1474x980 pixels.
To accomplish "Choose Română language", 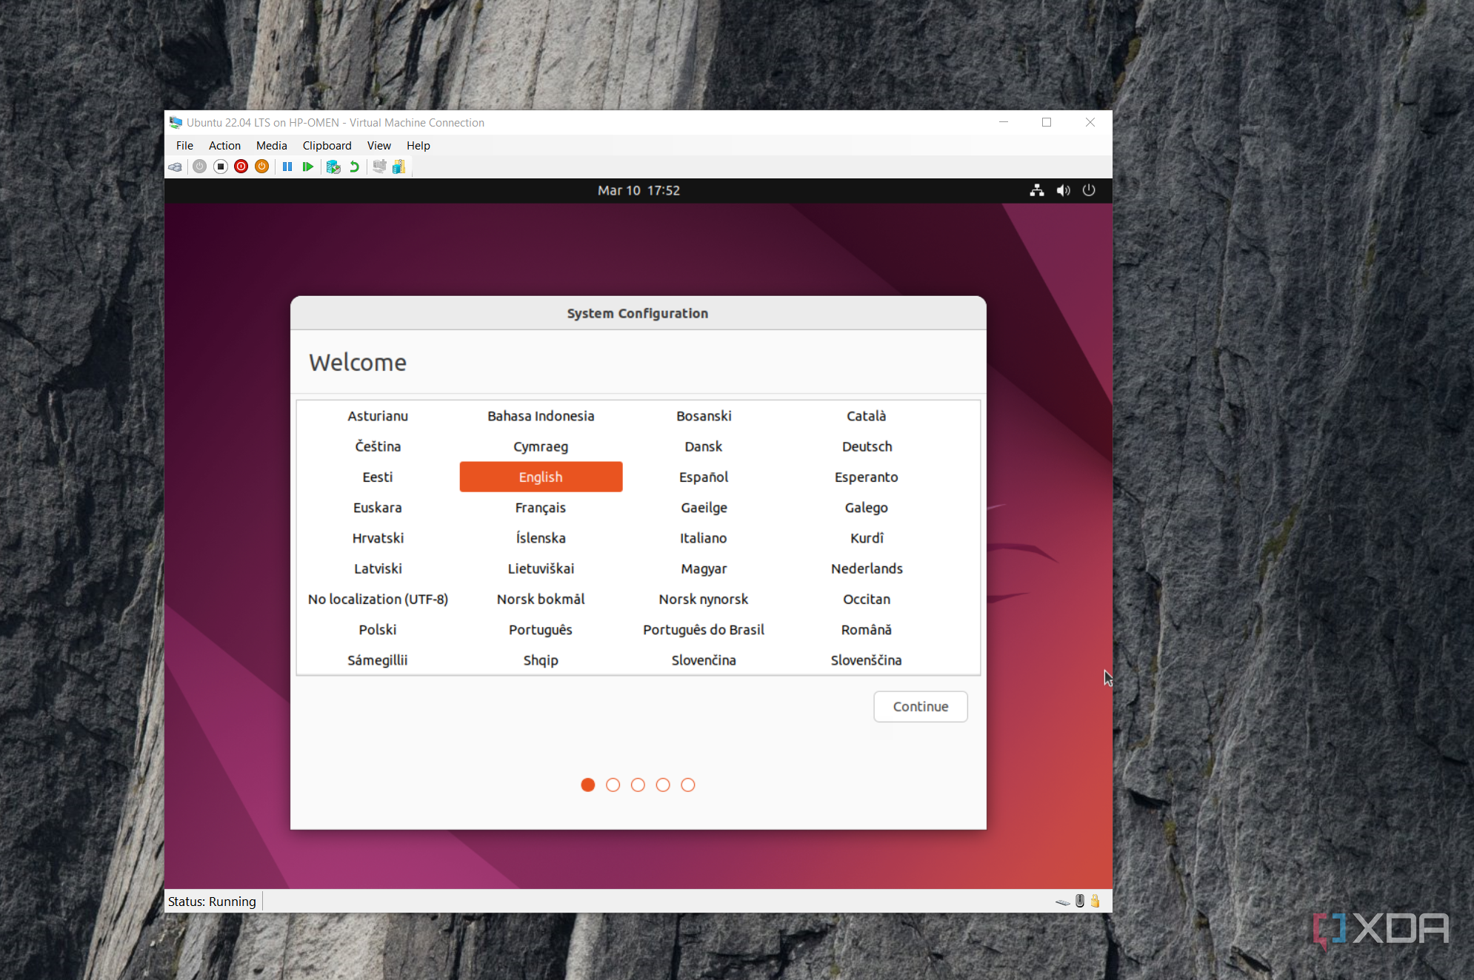I will tap(867, 630).
